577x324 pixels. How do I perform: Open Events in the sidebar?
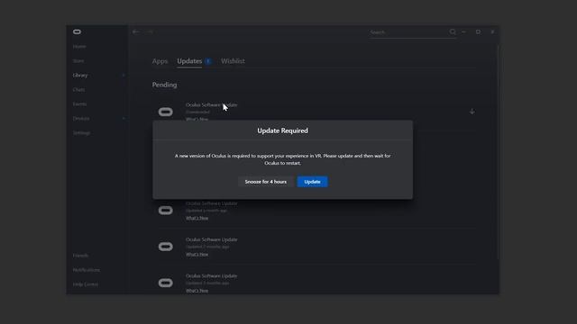click(79, 104)
